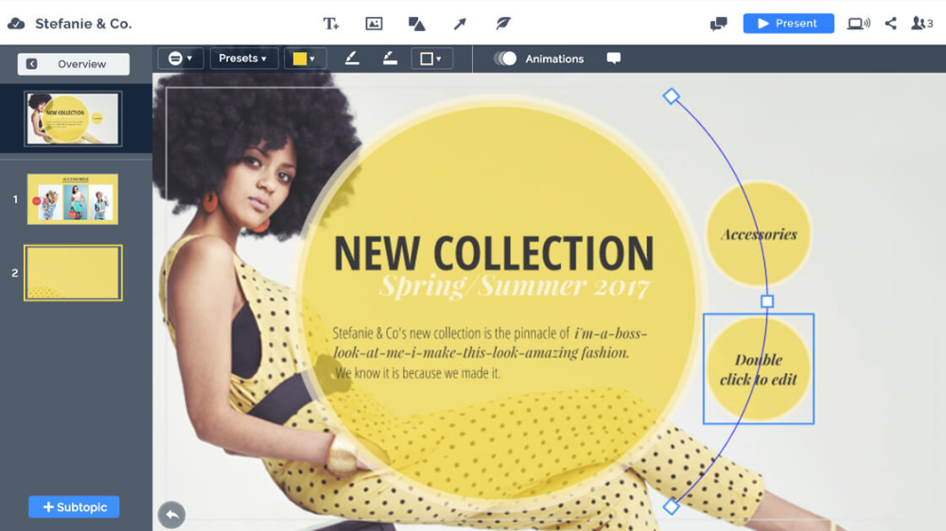Image resolution: width=946 pixels, height=531 pixels.
Task: Click the Spring/Summer 2017 subtitle
Action: point(515,285)
